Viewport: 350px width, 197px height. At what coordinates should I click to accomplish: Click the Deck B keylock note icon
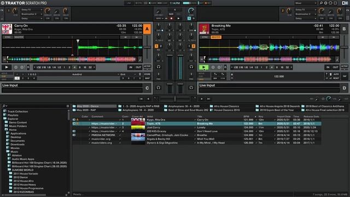tap(337, 60)
